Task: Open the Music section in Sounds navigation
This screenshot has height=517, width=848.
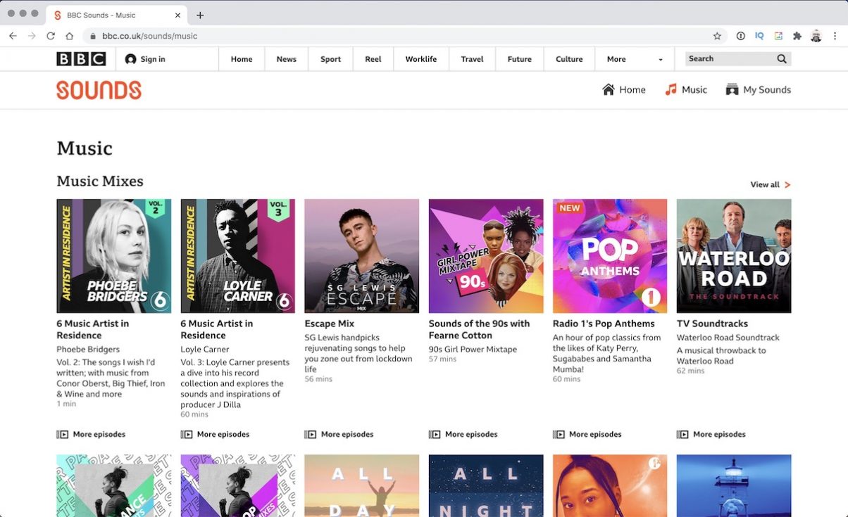Action: [685, 89]
